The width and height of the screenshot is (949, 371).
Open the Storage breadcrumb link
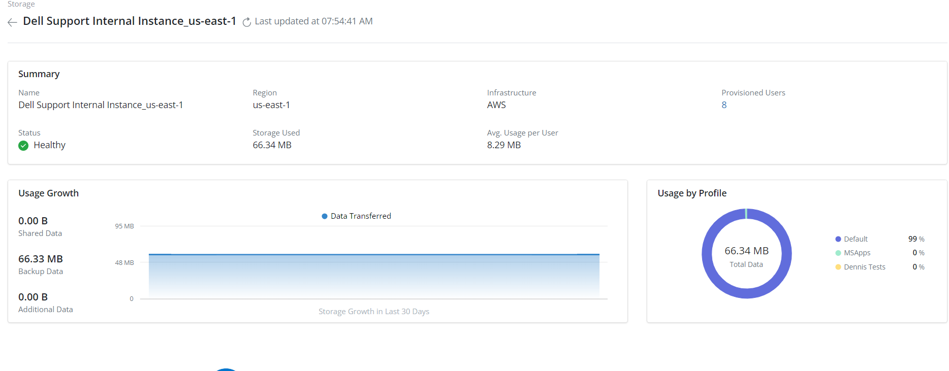tap(21, 4)
